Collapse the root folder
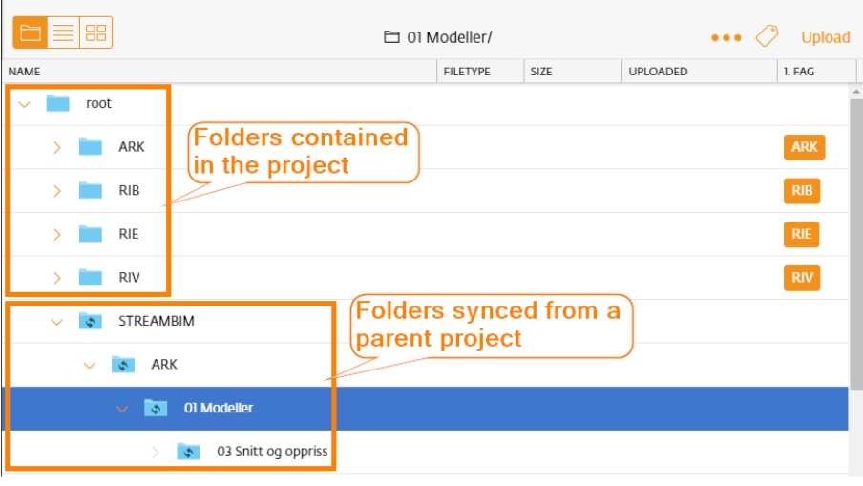This screenshot has width=863, height=486. pyautogui.click(x=24, y=103)
